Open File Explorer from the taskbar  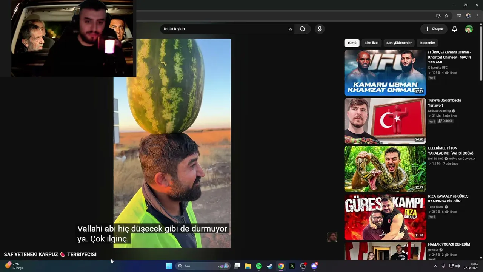pos(248,266)
